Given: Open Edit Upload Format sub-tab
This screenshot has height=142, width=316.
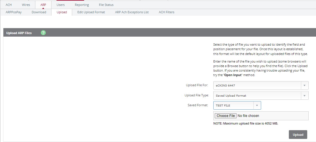Looking at the screenshot, I should pos(91,12).
